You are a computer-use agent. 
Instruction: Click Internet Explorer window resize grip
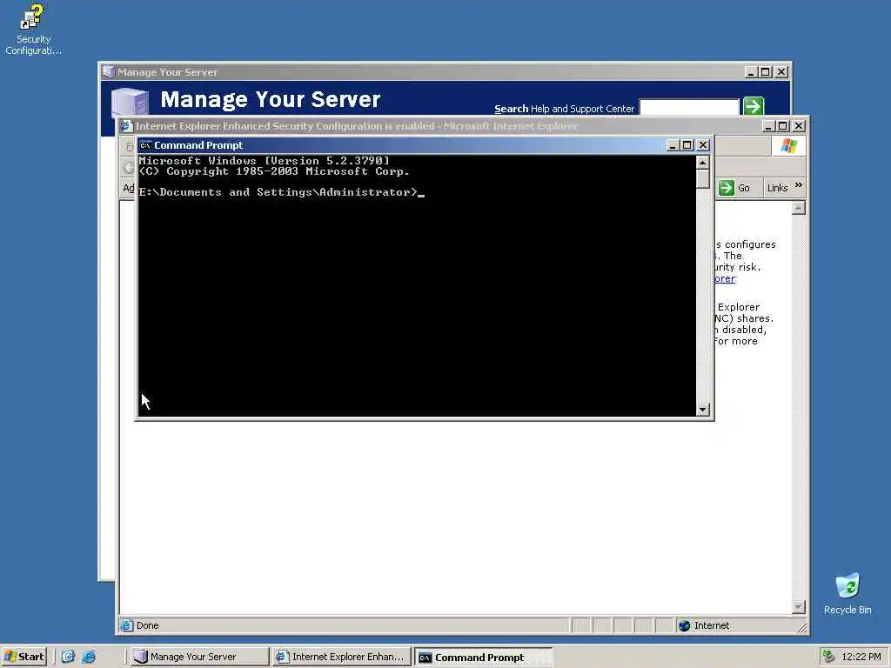point(801,627)
